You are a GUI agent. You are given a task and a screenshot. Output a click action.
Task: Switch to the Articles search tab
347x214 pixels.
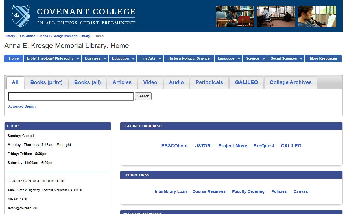click(x=122, y=82)
